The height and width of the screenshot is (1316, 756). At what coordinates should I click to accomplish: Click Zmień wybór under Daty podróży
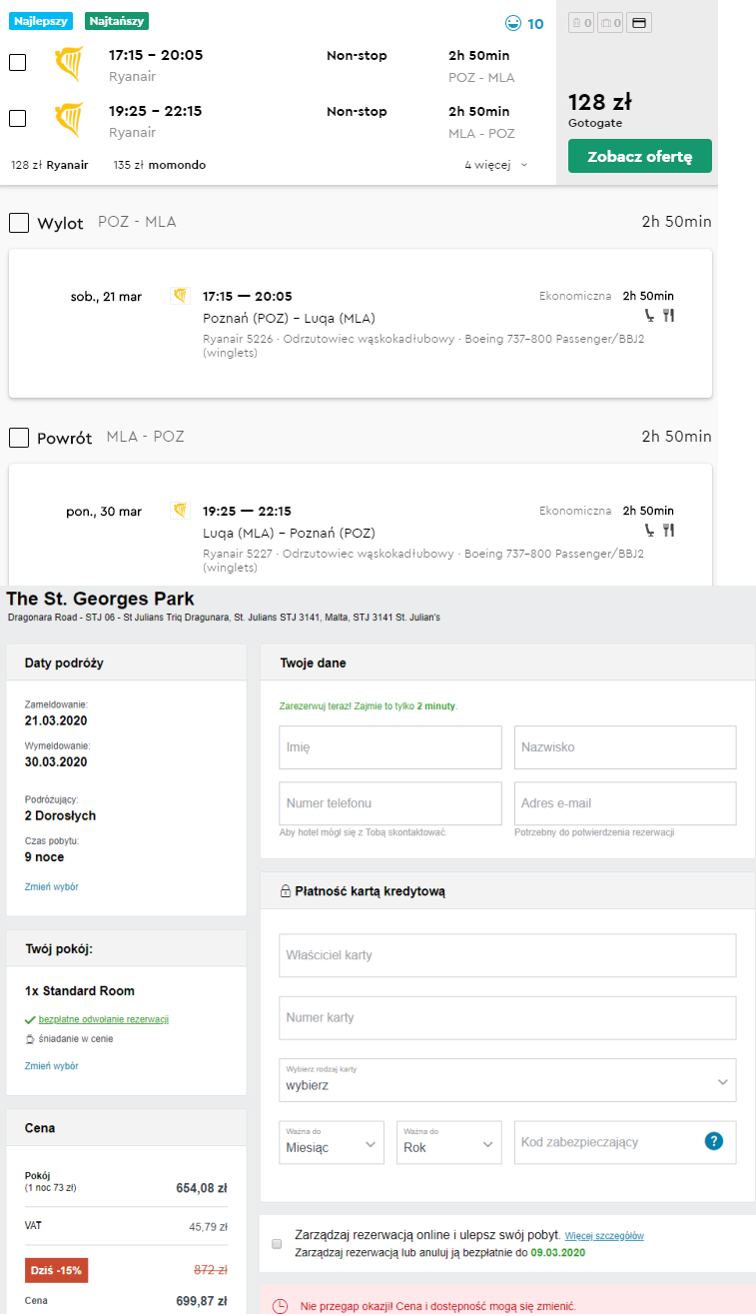52,887
